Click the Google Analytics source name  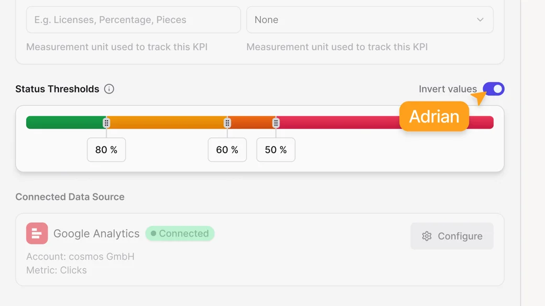[x=96, y=234]
